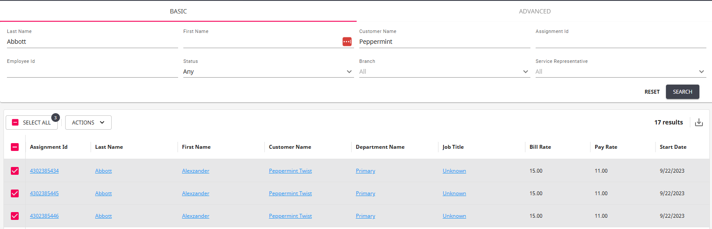The width and height of the screenshot is (712, 229).
Task: Sort by the Assignment Id column header
Action: pos(49,147)
